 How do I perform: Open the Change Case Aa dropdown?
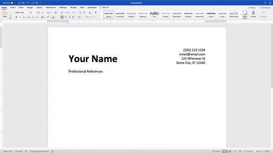(49, 13)
